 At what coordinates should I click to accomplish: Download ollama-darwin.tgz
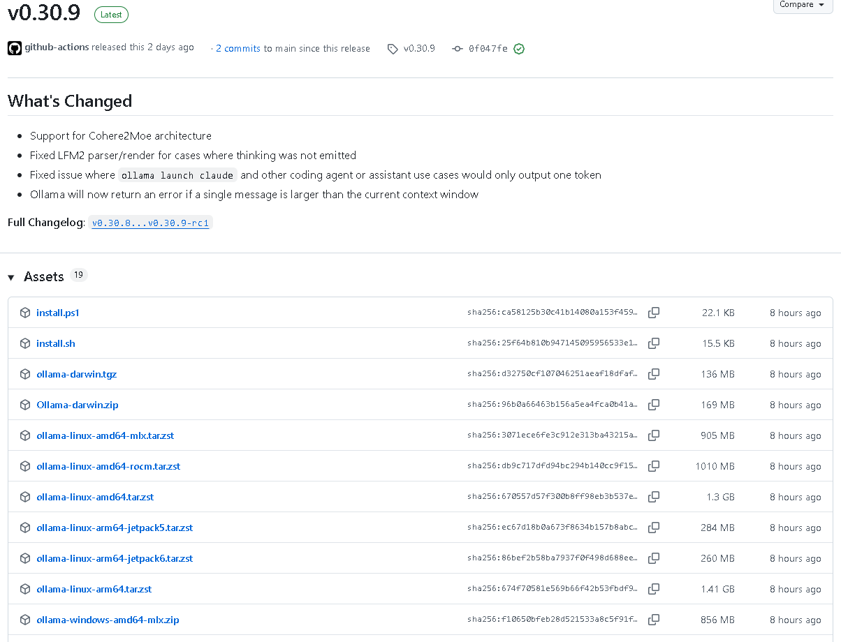point(77,374)
